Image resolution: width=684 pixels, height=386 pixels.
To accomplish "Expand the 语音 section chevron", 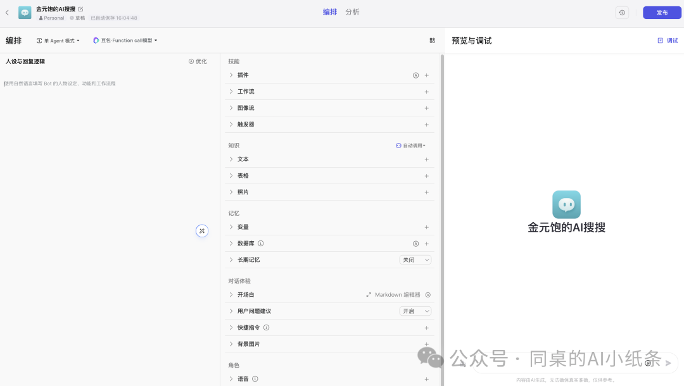I will [x=231, y=378].
